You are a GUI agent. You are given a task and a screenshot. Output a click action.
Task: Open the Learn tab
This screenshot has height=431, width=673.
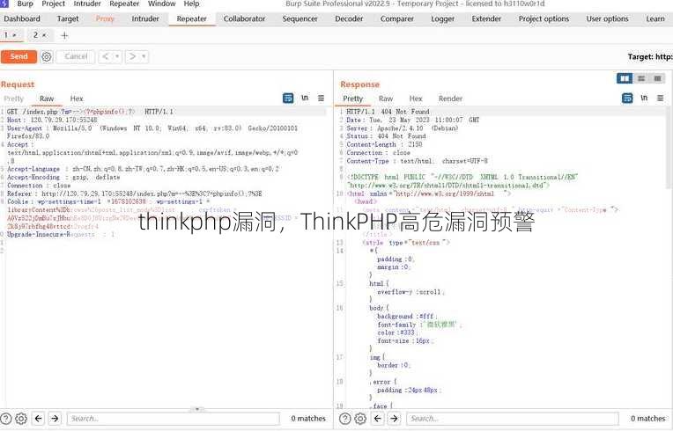(x=655, y=18)
